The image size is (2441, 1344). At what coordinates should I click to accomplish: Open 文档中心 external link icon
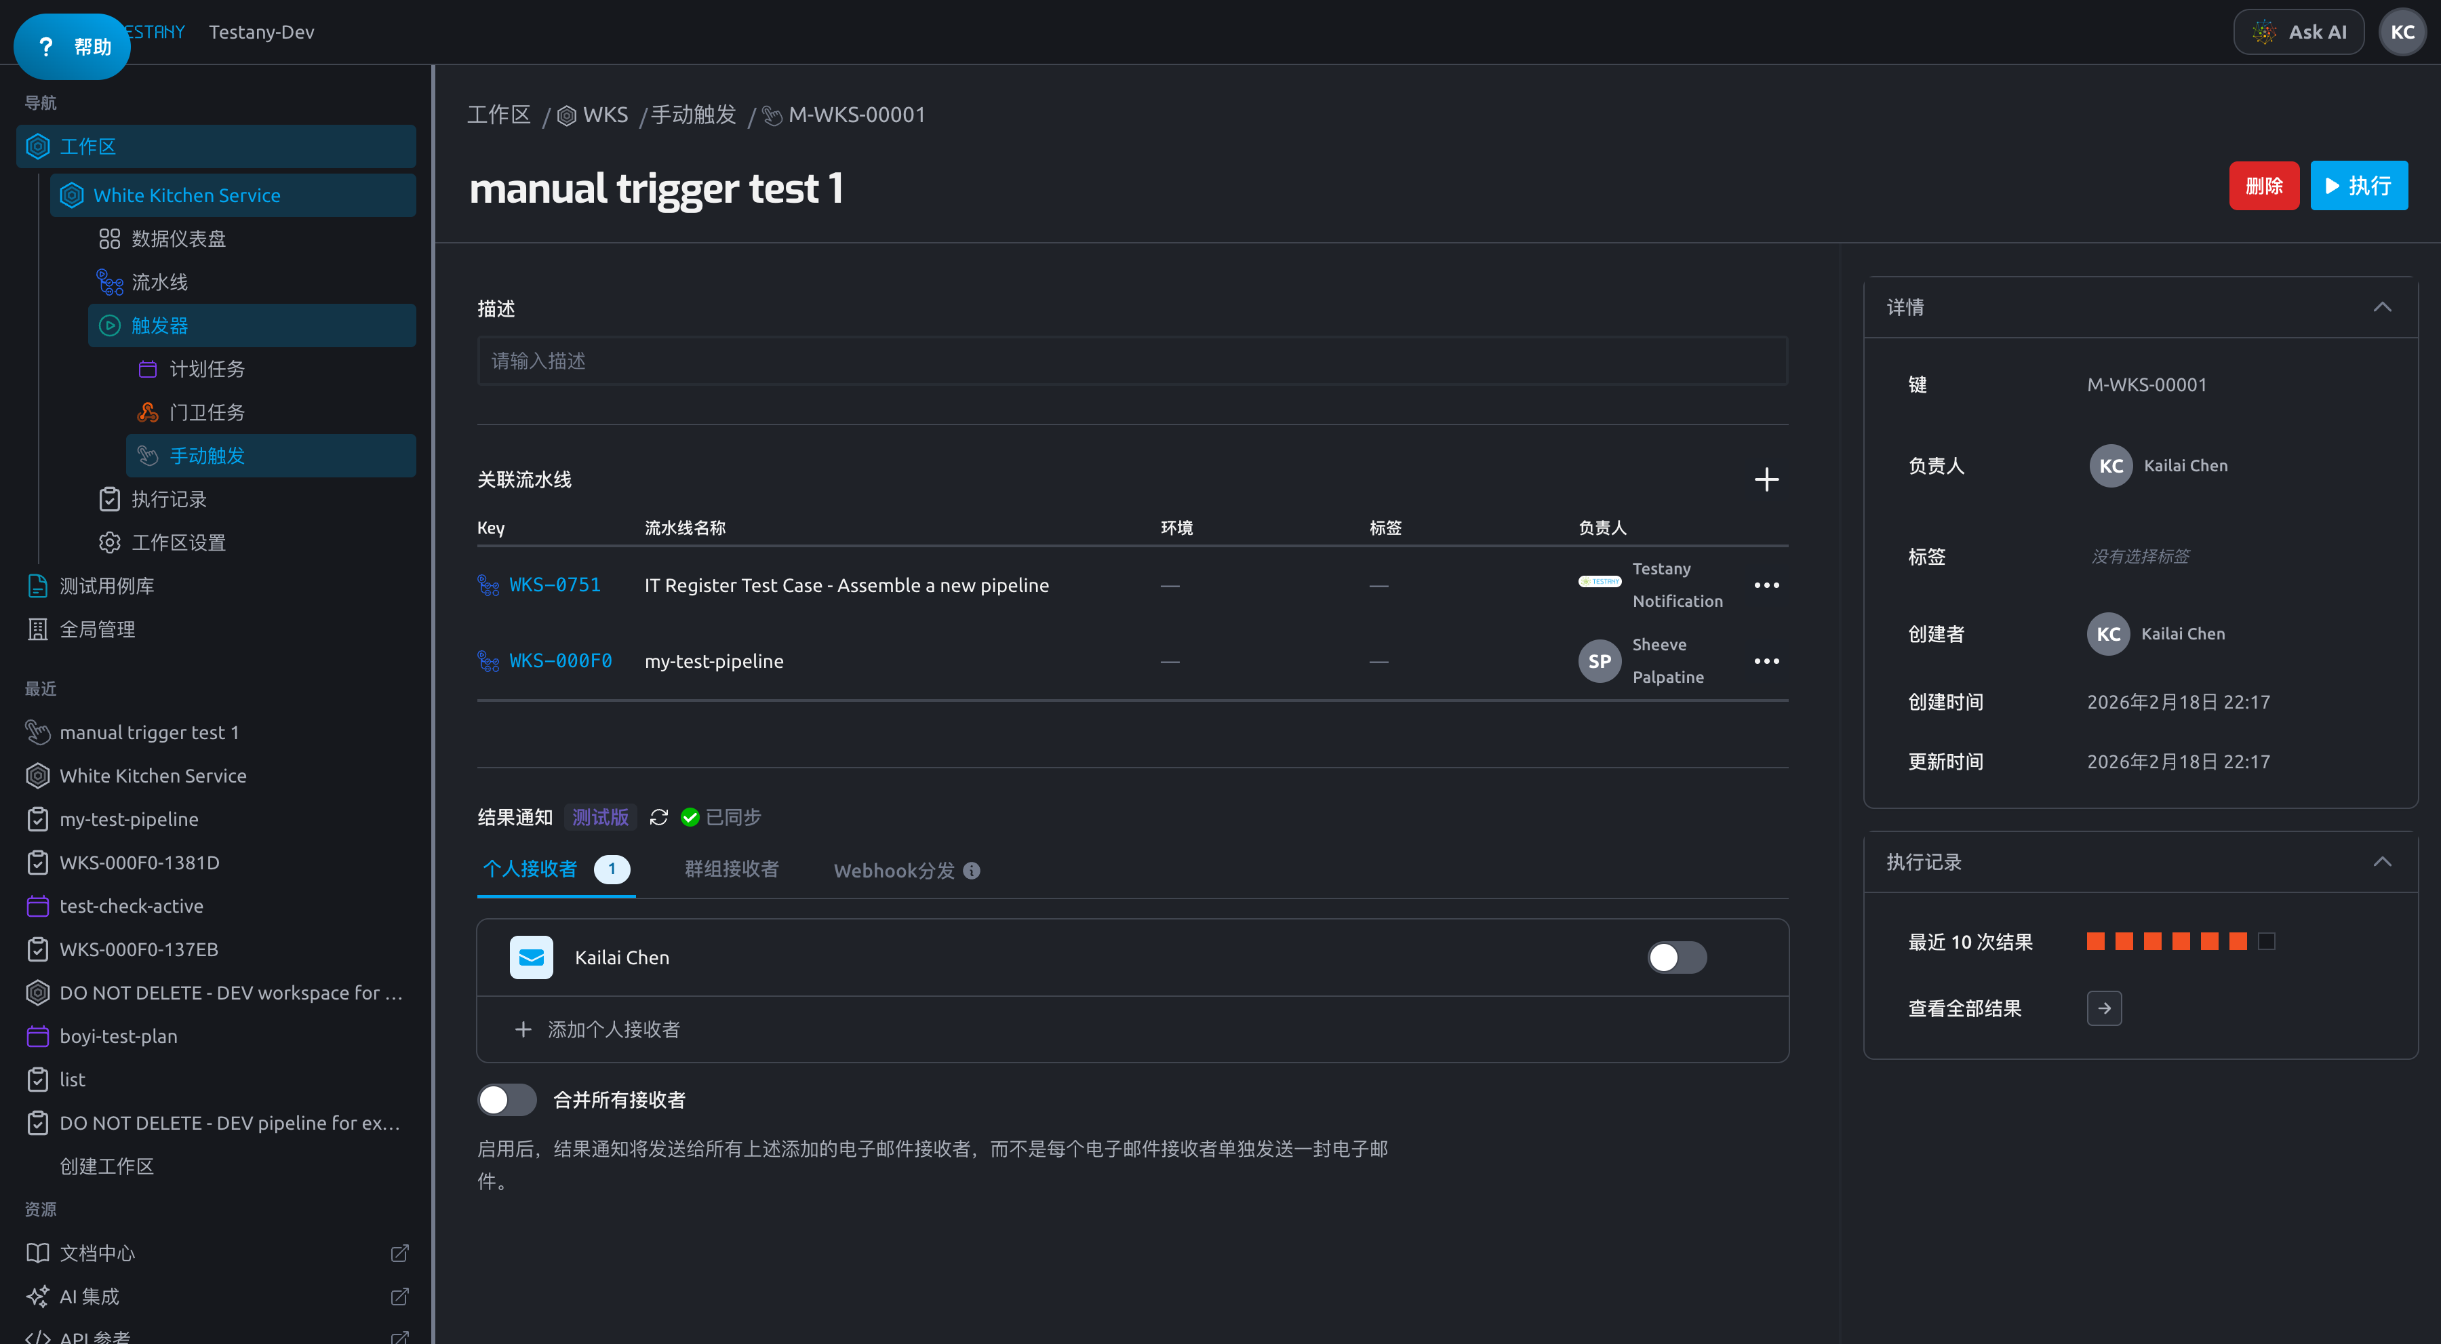400,1253
